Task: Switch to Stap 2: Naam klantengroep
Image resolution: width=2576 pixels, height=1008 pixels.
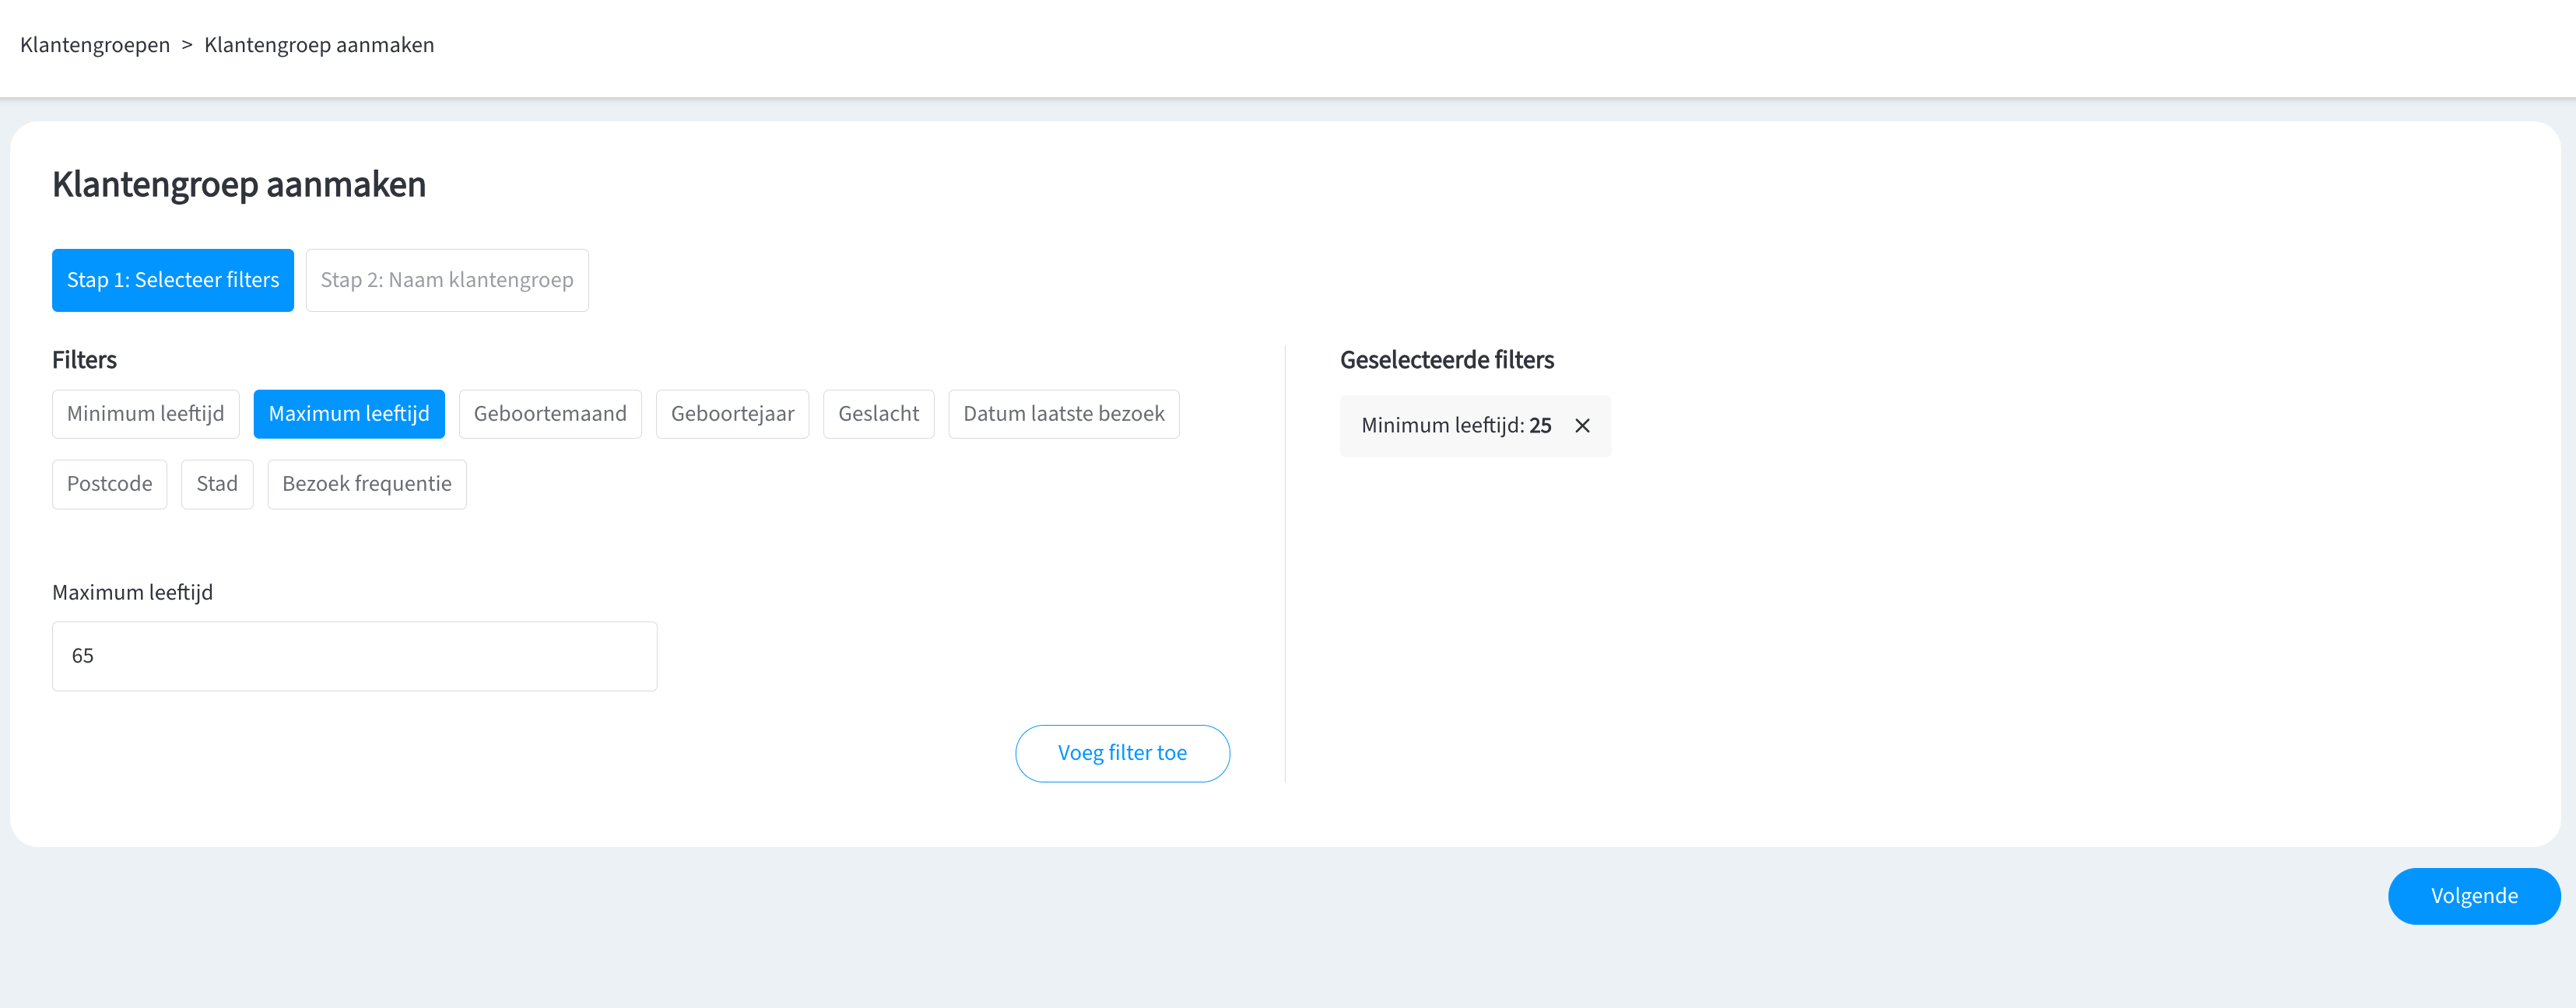Action: tap(447, 280)
